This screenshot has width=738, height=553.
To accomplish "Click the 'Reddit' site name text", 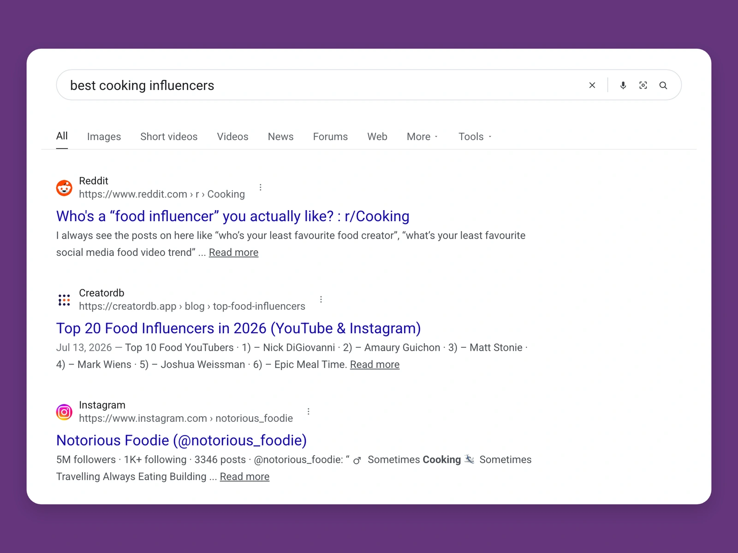I will pyautogui.click(x=94, y=181).
